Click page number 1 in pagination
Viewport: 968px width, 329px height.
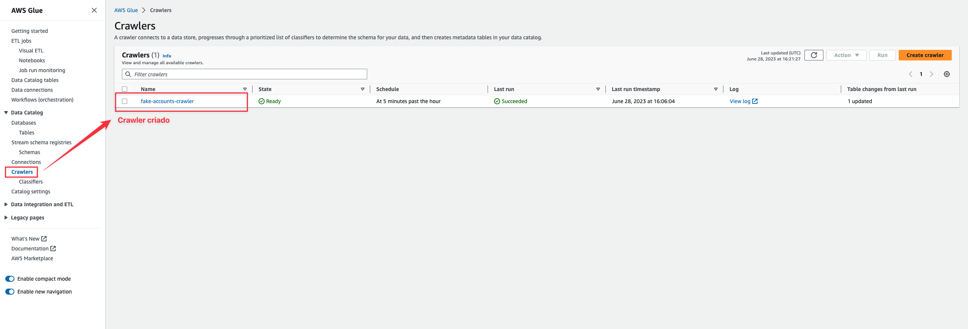pos(921,74)
